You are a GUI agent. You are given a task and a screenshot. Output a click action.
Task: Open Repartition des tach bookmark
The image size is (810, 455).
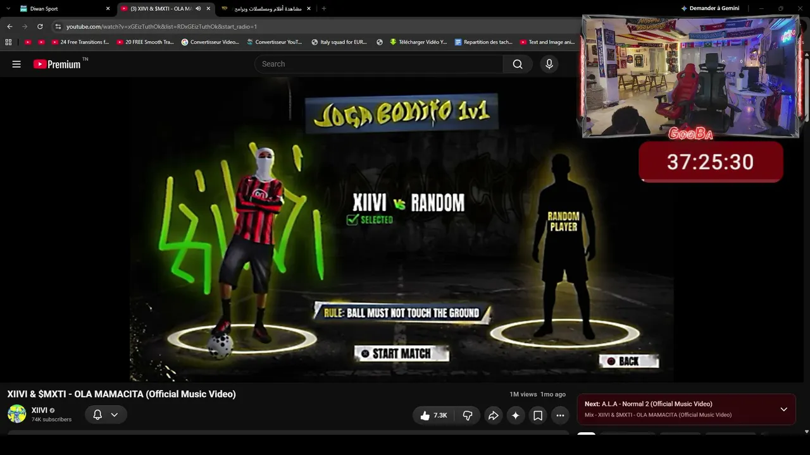pos(483,42)
